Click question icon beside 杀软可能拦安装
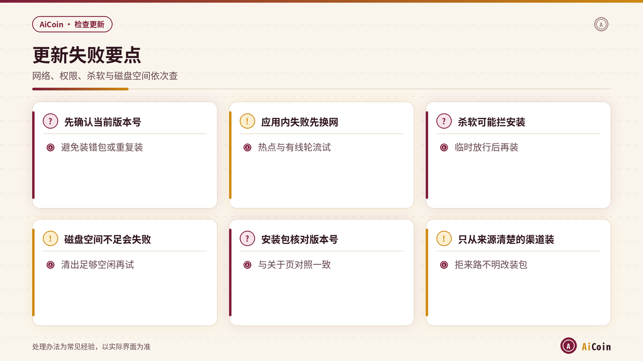The width and height of the screenshot is (643, 361). pos(444,121)
